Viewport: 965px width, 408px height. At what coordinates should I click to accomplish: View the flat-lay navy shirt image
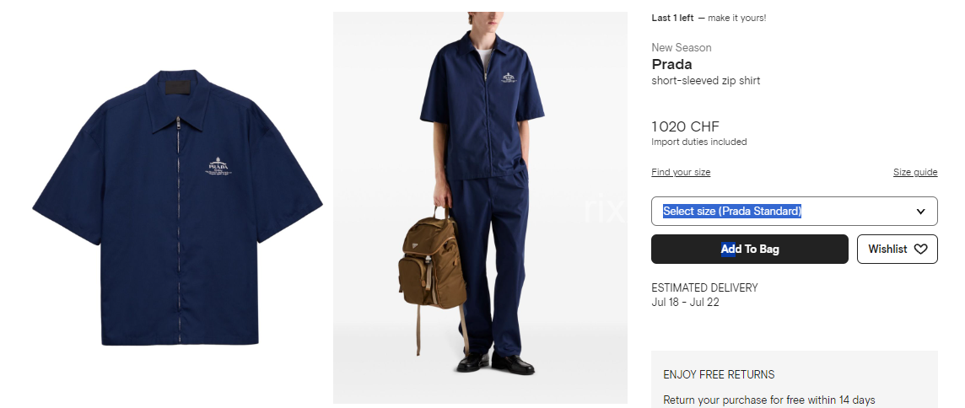click(177, 207)
